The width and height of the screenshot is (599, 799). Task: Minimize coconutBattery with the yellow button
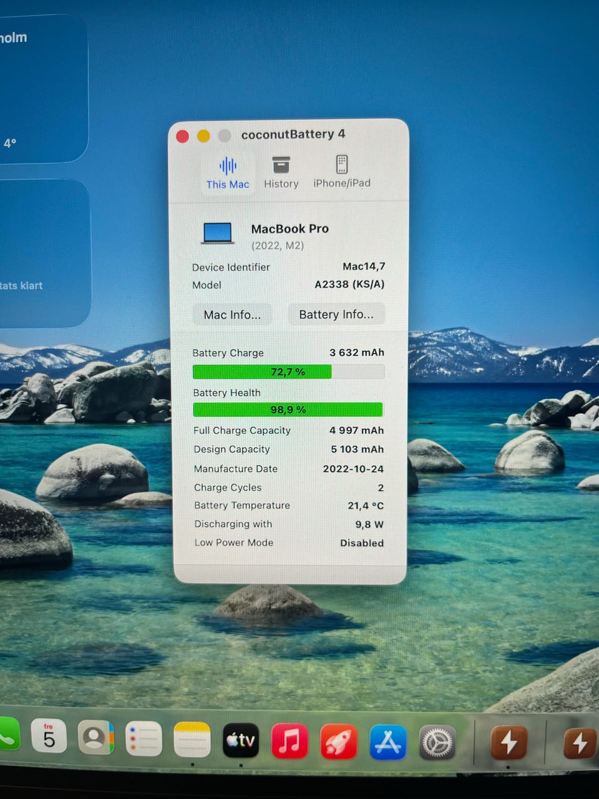(x=203, y=136)
